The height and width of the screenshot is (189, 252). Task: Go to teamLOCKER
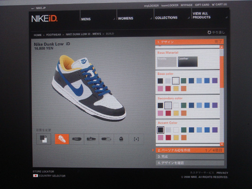[170, 5]
